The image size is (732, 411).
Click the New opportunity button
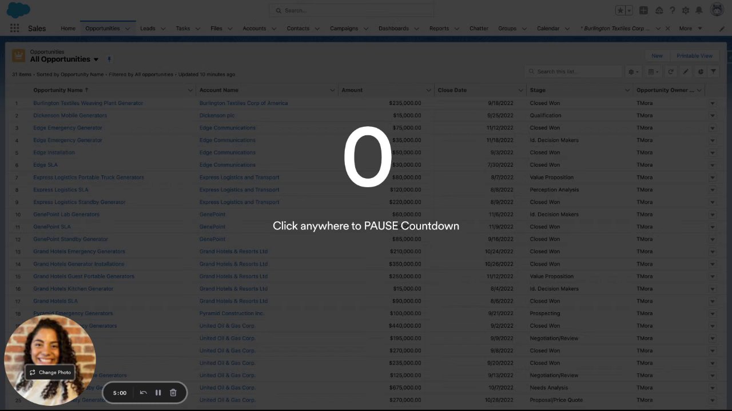(657, 55)
